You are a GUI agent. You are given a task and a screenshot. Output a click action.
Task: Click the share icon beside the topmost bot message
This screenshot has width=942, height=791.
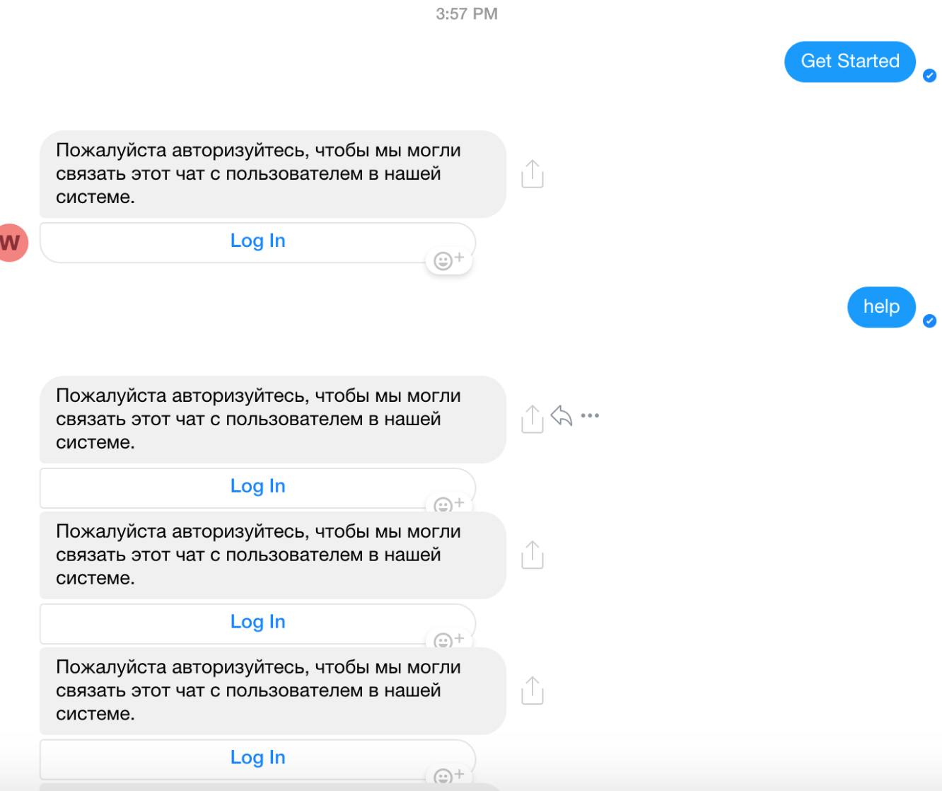(532, 174)
